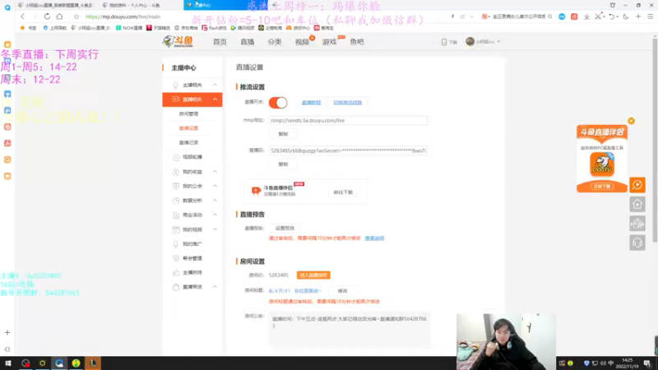Click the floating home icon on right

[x=637, y=204]
